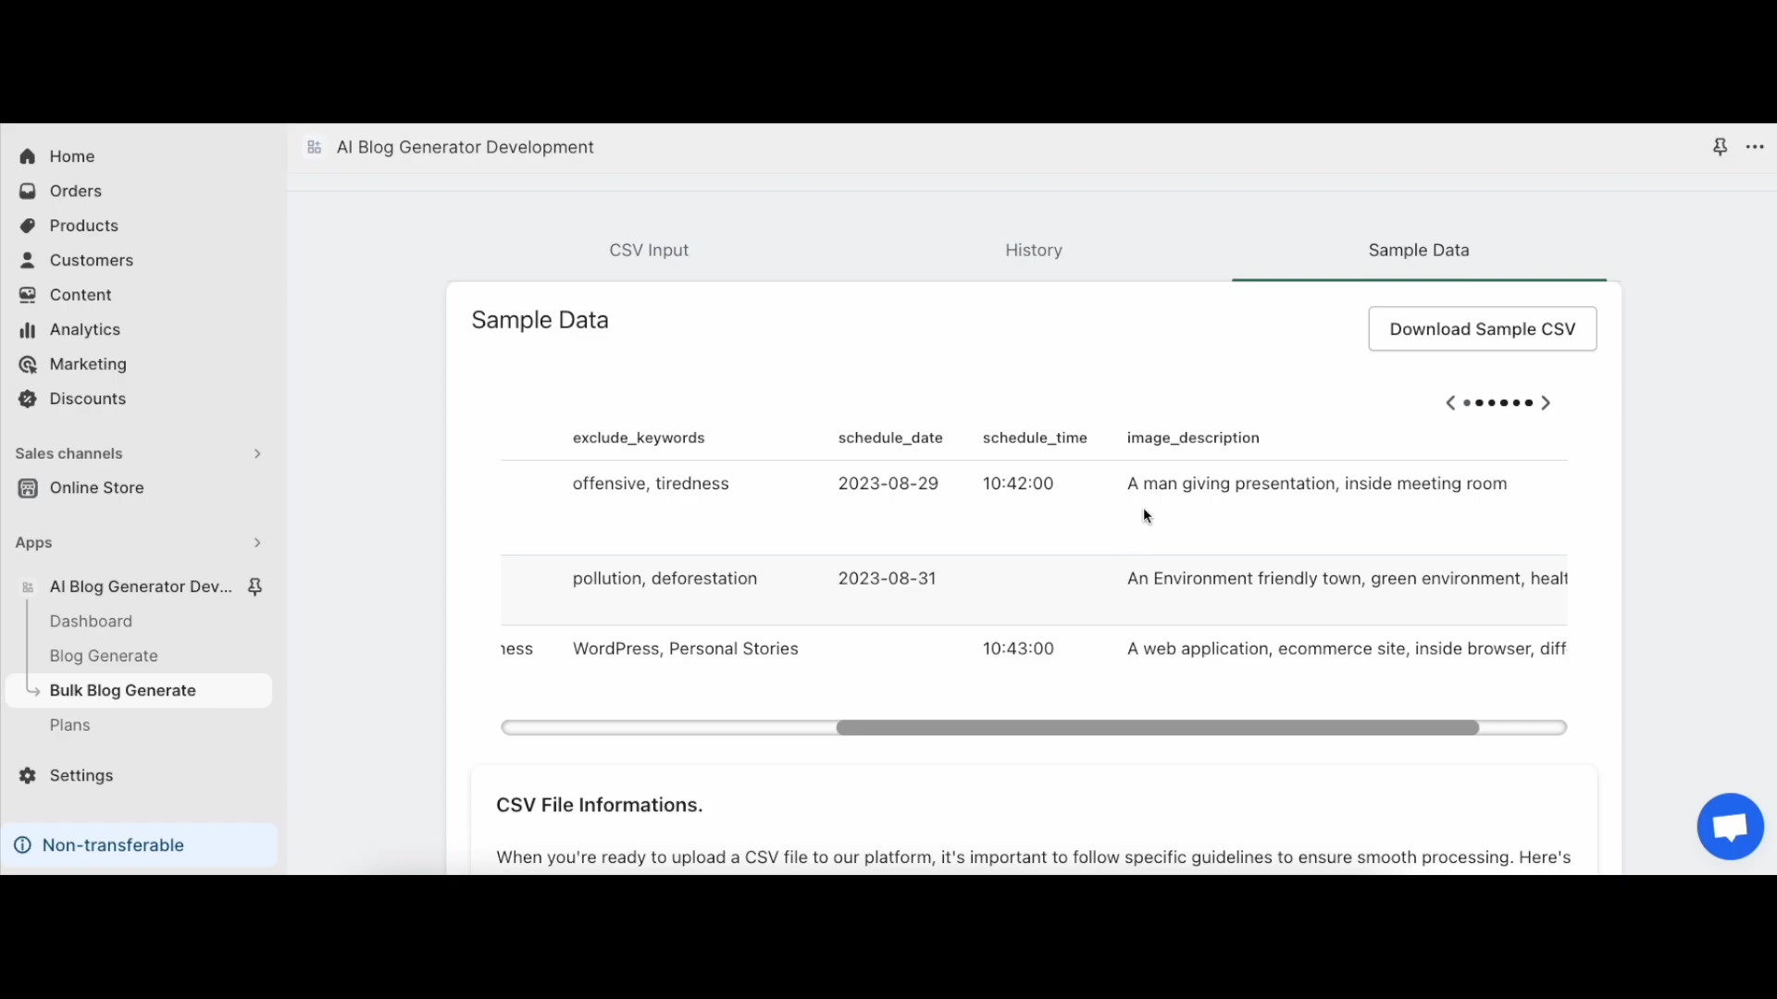Click the Products tag icon
This screenshot has height=999, width=1777.
tap(28, 226)
